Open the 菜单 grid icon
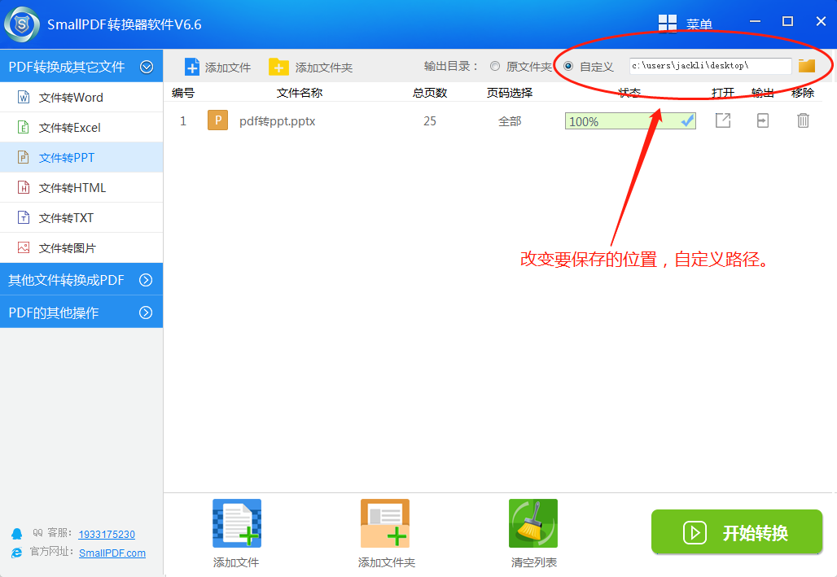 [668, 24]
